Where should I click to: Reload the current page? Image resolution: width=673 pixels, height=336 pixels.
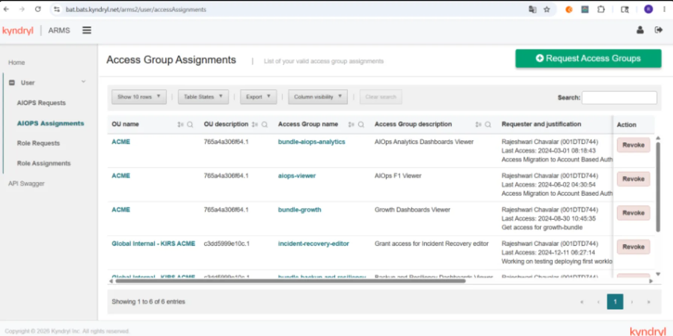[x=38, y=9]
